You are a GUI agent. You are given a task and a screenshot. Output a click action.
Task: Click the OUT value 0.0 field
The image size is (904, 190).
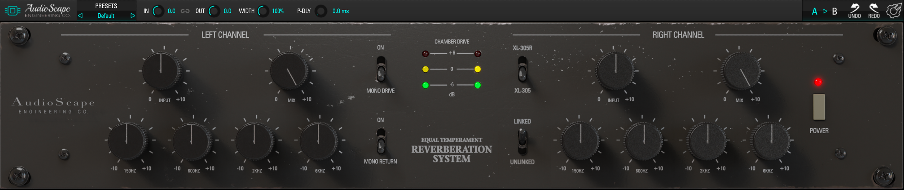227,11
